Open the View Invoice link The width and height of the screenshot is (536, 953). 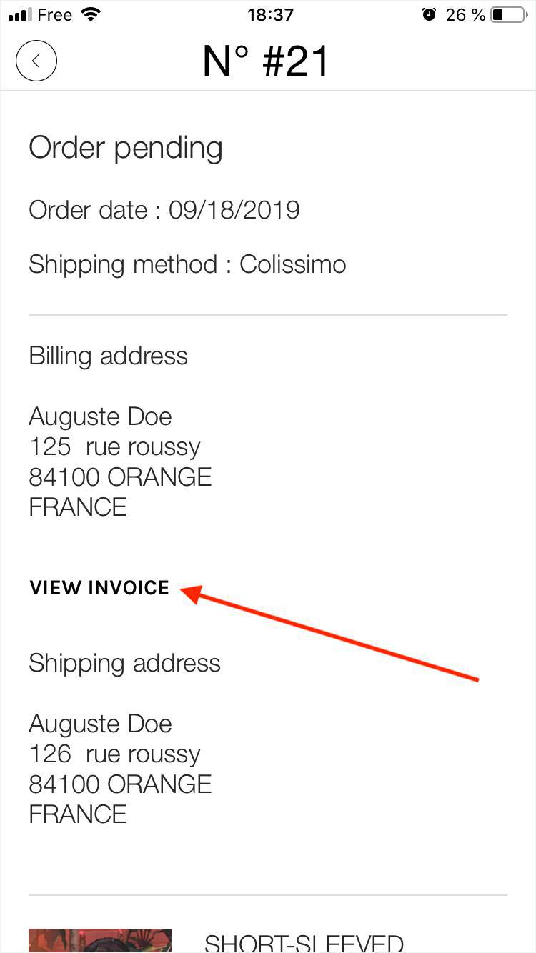point(99,588)
